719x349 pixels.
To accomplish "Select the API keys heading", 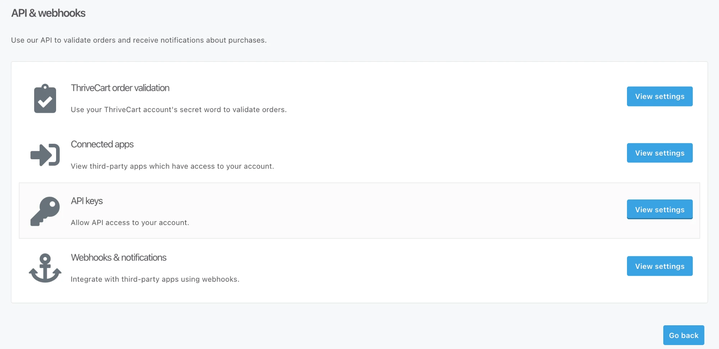I will 87,201.
